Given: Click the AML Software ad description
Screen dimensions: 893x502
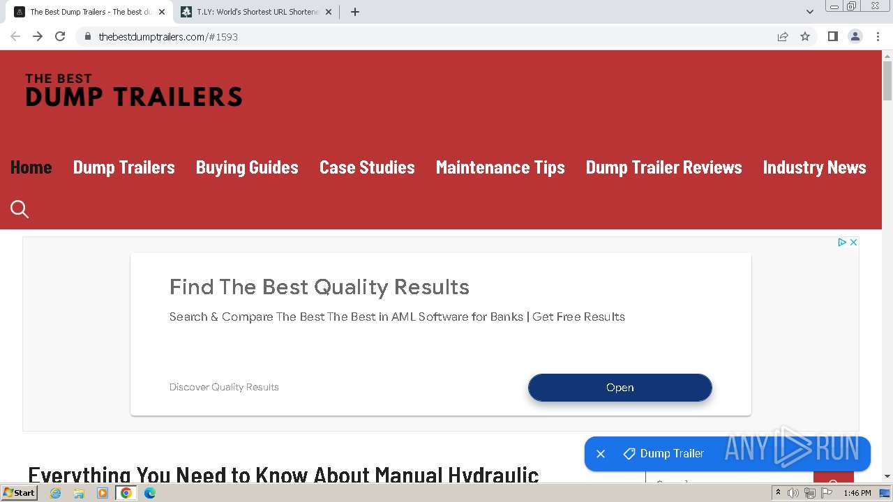Looking at the screenshot, I should [397, 317].
